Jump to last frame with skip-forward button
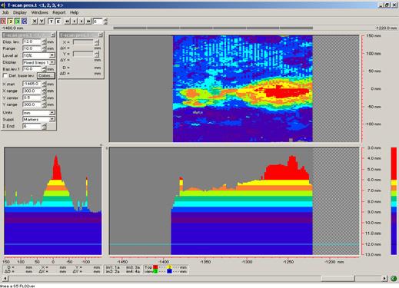The image size is (399, 288). [x=88, y=22]
